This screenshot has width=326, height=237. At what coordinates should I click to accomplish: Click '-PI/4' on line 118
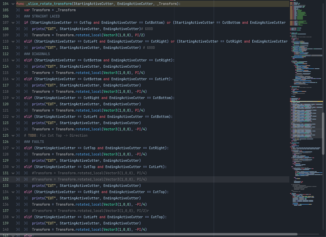140,92
